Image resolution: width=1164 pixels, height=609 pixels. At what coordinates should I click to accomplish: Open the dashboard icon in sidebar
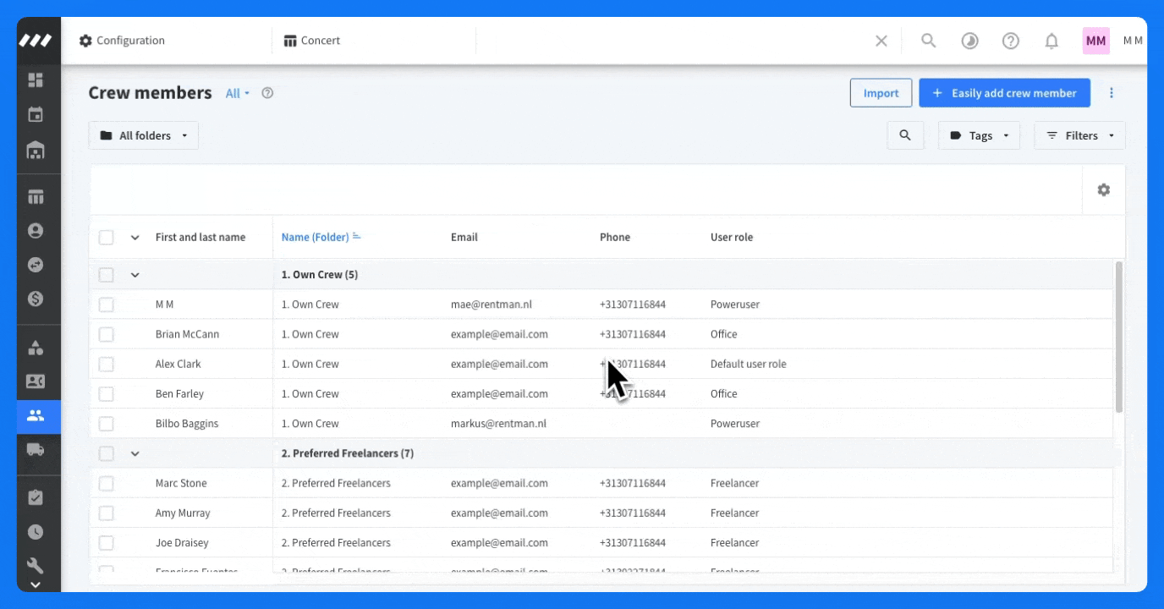36,80
